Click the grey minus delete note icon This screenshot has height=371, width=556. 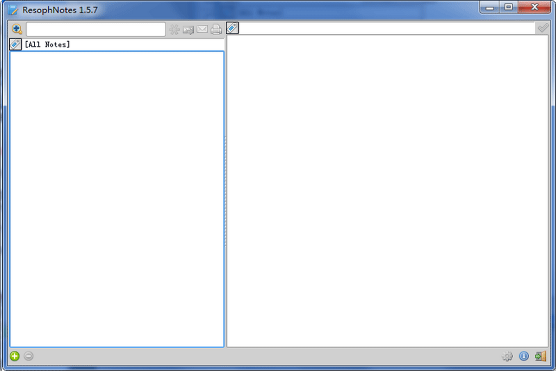pyautogui.click(x=29, y=356)
